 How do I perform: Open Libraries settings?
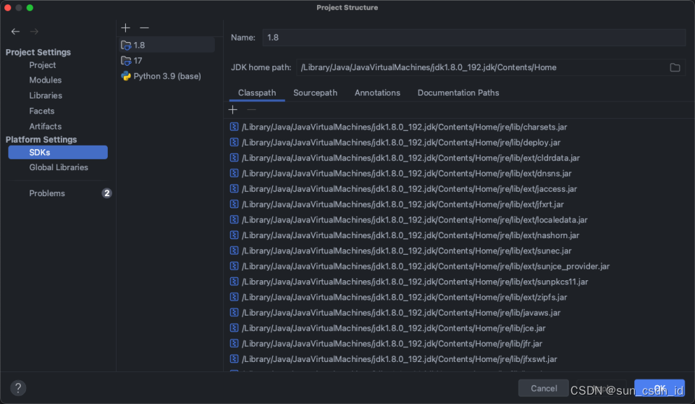point(46,96)
